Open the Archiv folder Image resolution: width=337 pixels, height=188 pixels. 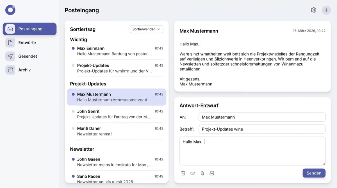[x=29, y=70]
